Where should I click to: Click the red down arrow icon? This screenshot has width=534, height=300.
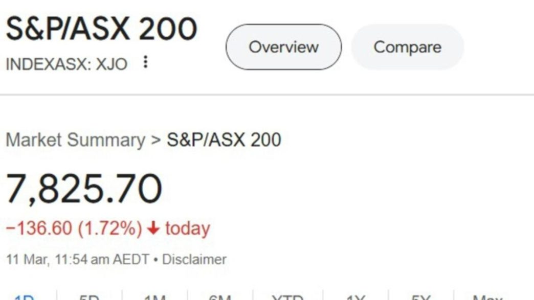click(153, 227)
